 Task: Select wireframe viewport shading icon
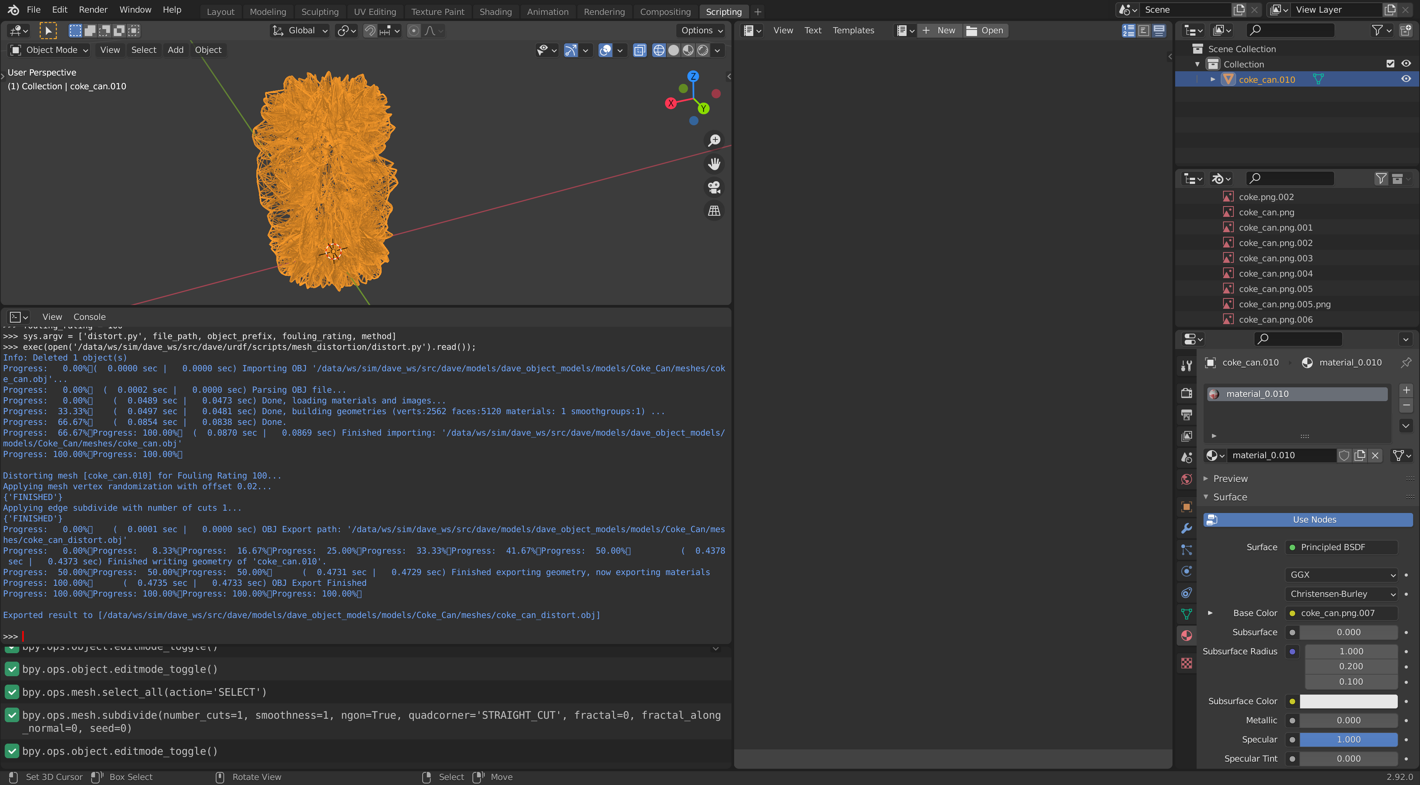tap(659, 50)
